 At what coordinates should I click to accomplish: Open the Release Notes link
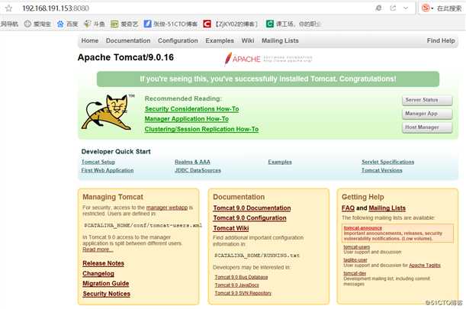click(104, 263)
